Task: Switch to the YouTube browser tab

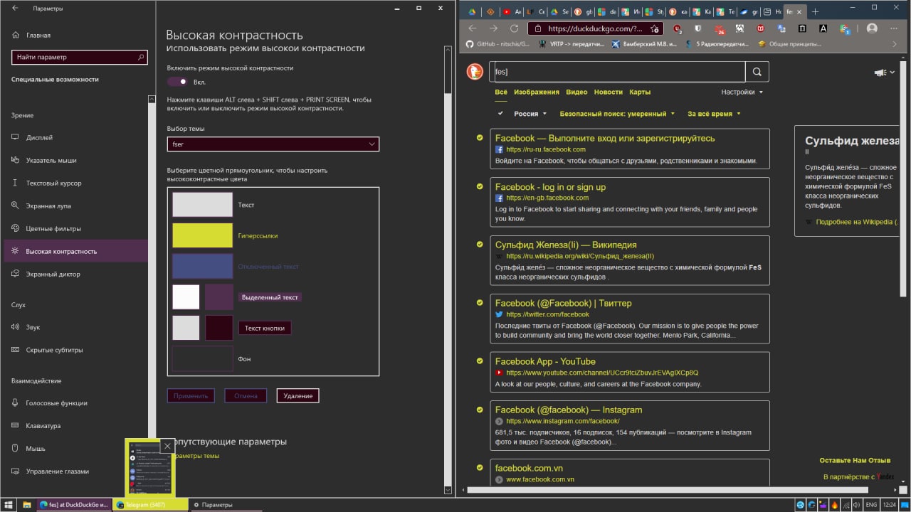Action: (512, 11)
